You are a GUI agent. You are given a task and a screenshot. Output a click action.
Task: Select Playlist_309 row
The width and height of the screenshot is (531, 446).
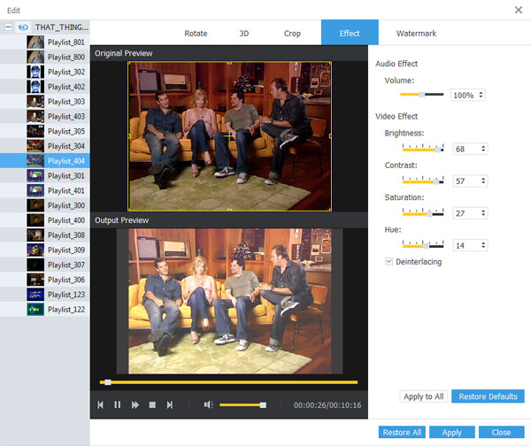(45, 250)
